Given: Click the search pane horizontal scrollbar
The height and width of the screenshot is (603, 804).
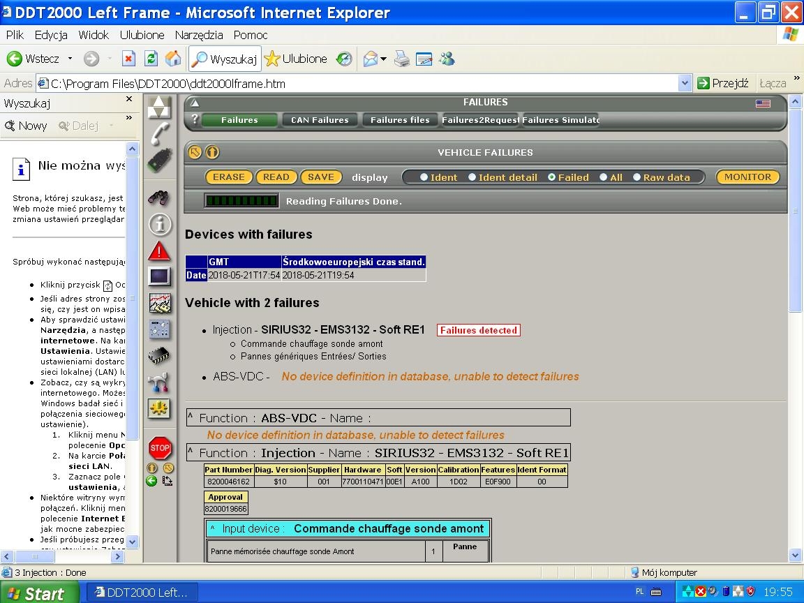Looking at the screenshot, I should pos(62,556).
